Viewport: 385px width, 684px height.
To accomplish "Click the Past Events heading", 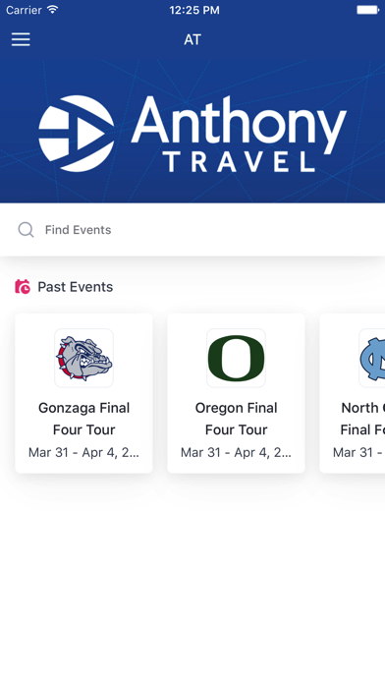I will pyautogui.click(x=75, y=287).
